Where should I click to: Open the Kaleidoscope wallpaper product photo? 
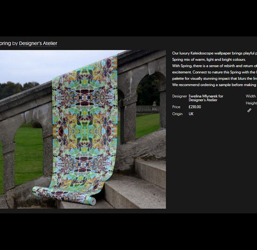click(x=83, y=129)
